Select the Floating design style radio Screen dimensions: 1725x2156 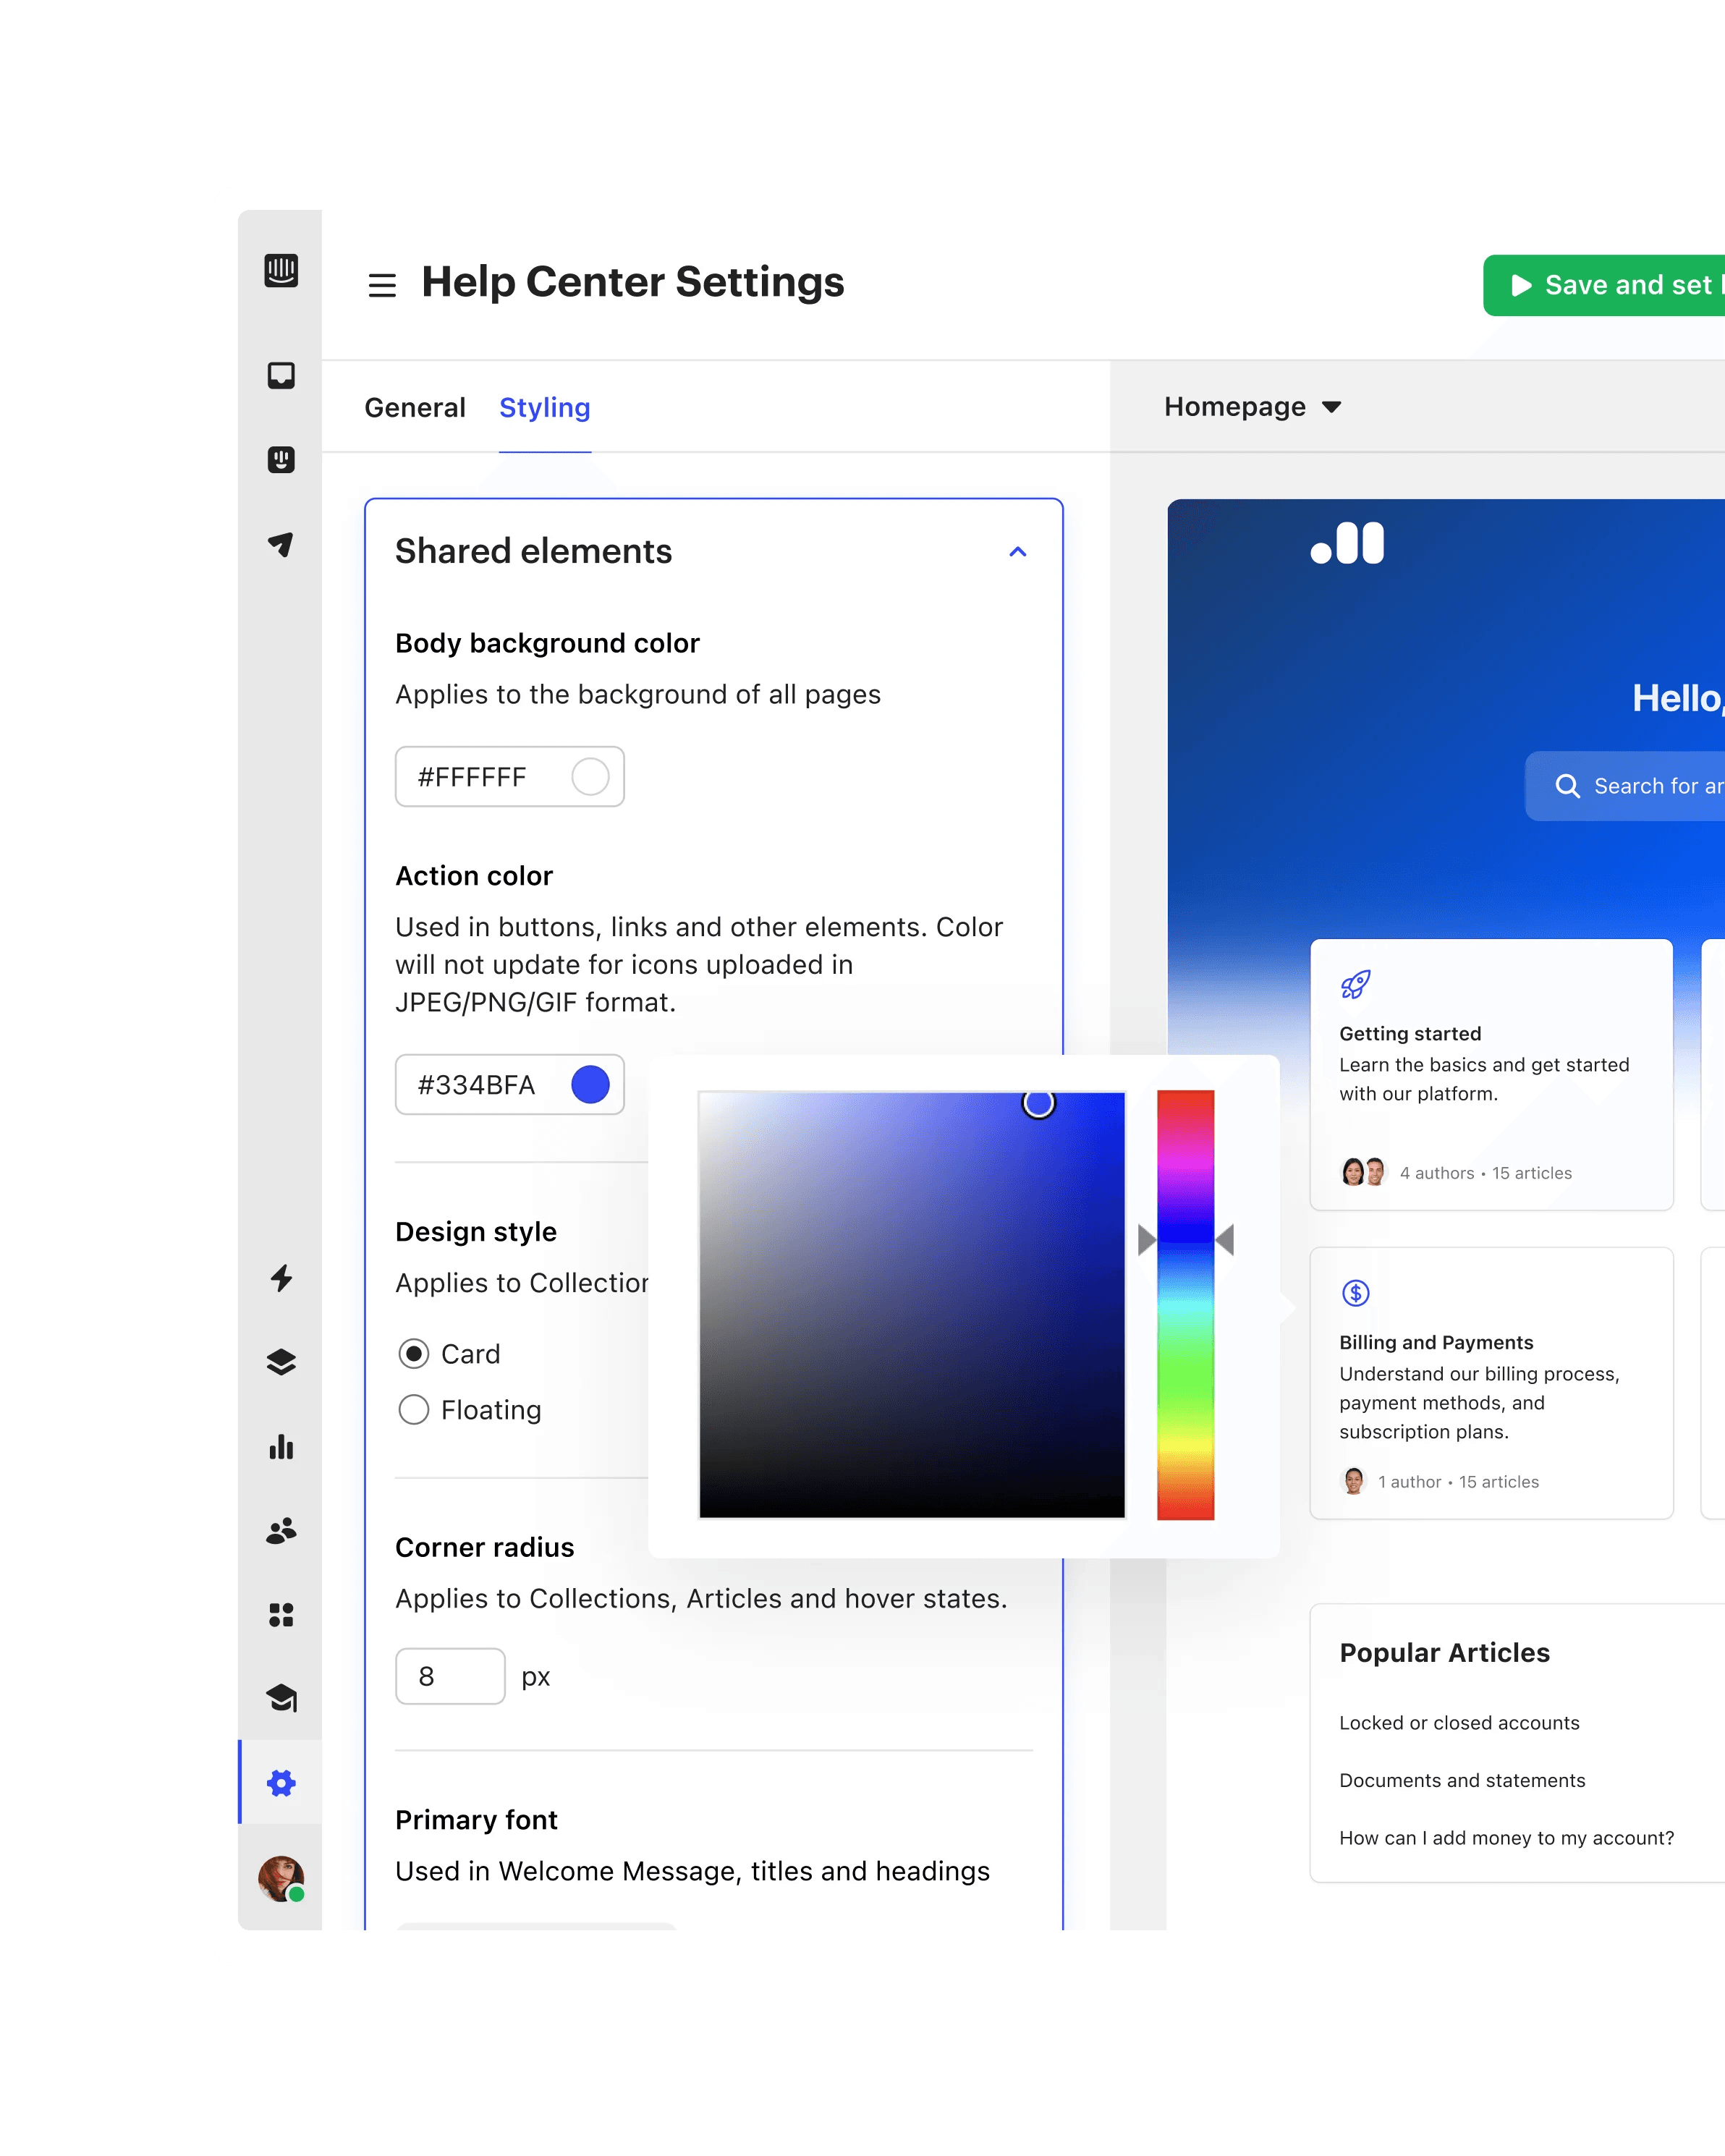tap(414, 1410)
